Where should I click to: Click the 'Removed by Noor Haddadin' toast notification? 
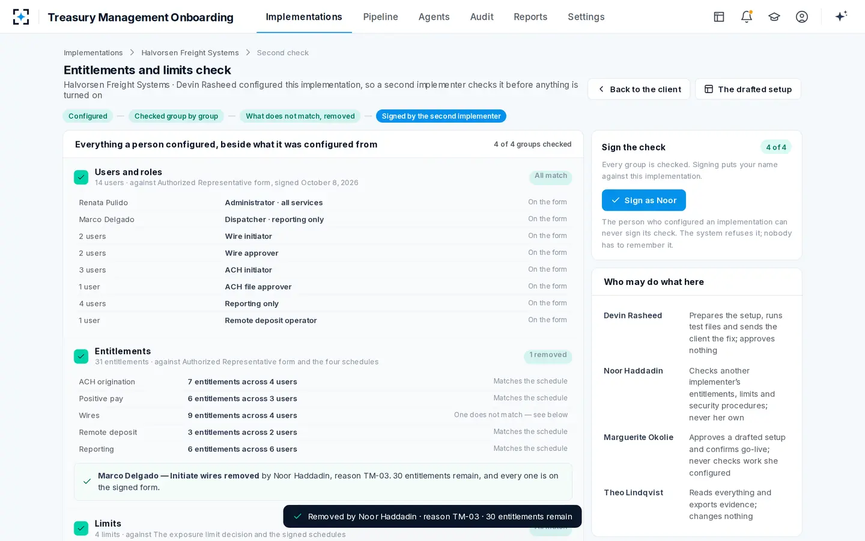(x=432, y=516)
